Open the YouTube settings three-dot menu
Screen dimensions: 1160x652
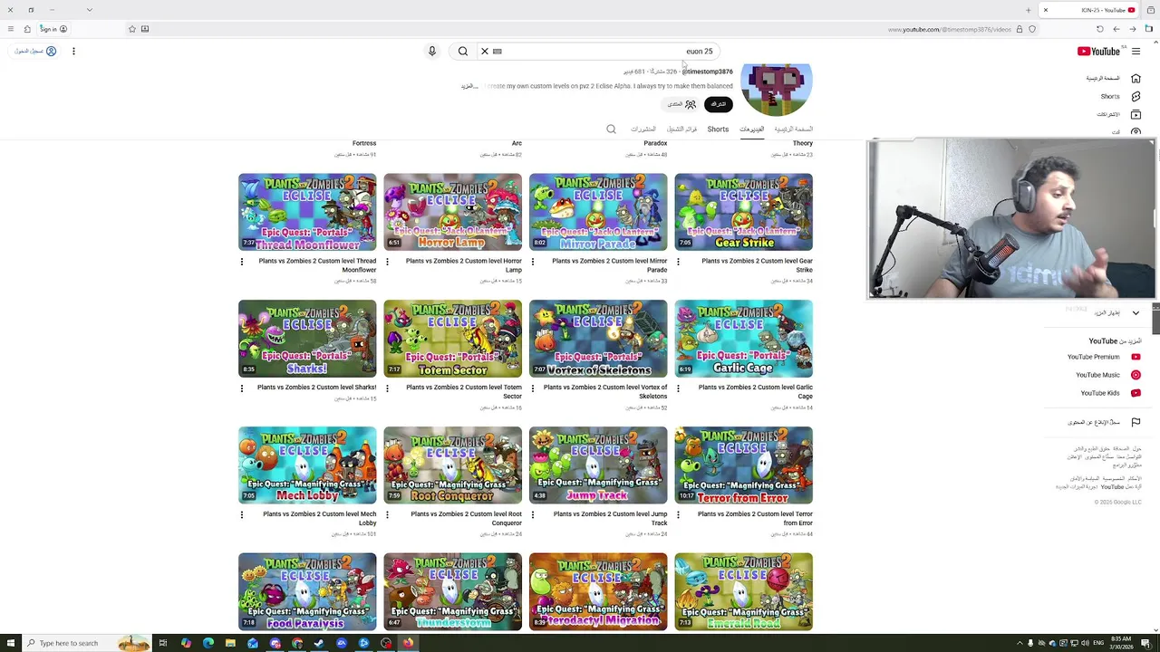click(x=73, y=52)
